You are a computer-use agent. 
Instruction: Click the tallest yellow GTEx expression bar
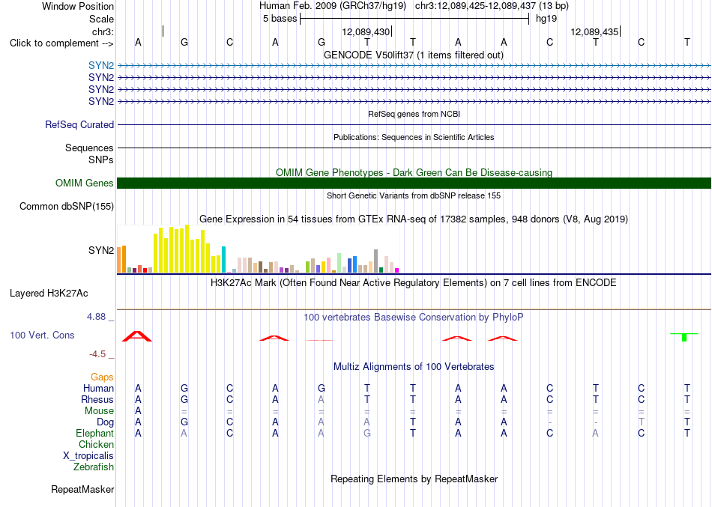click(x=187, y=249)
